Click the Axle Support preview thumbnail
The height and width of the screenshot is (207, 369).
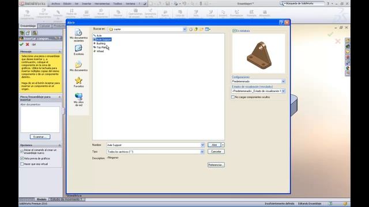(x=259, y=53)
